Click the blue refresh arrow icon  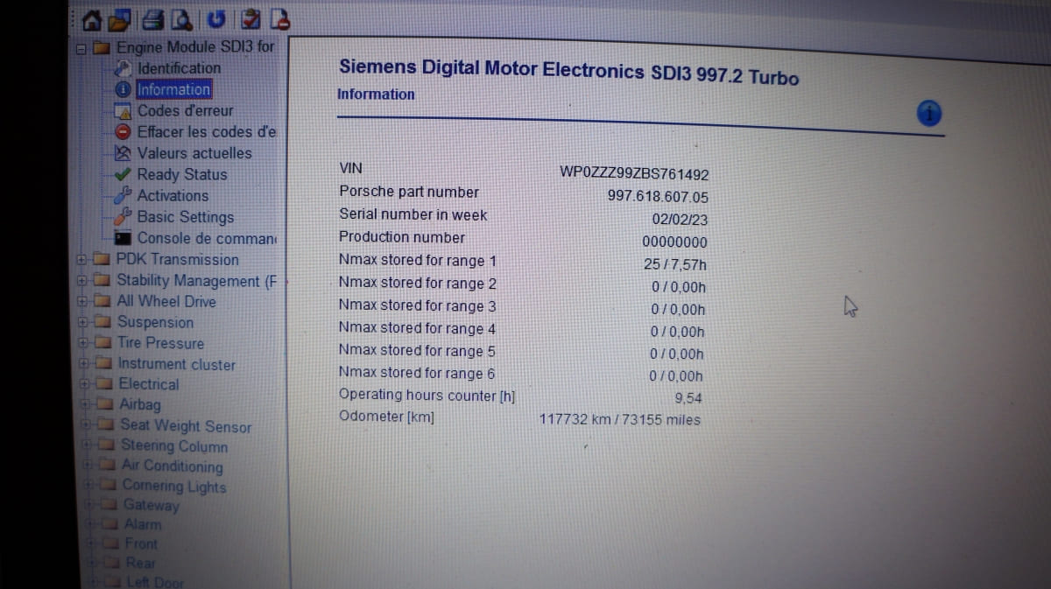pyautogui.click(x=216, y=18)
